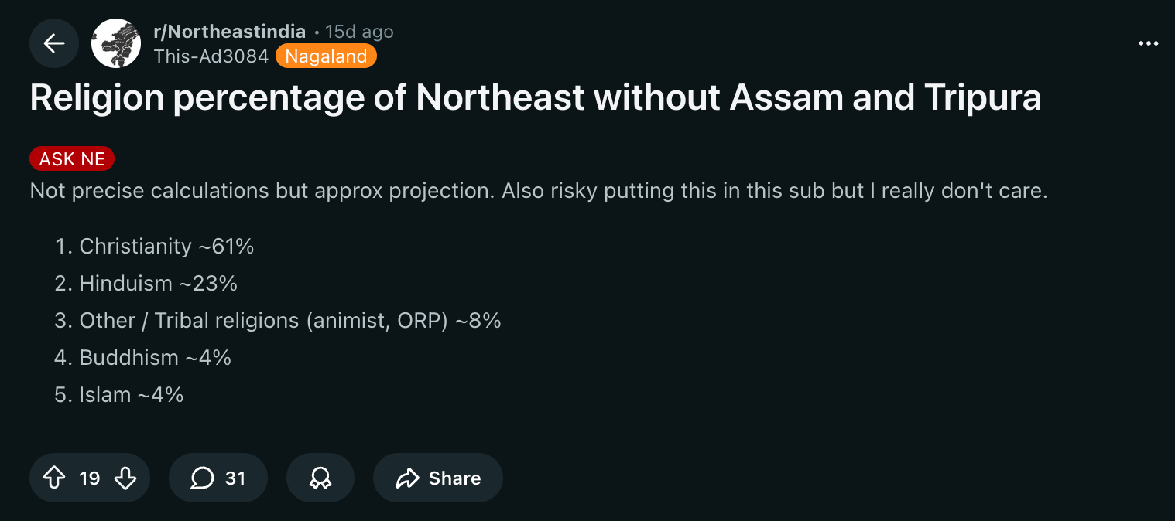Click the Buddhism ~4% list item

[x=155, y=357]
